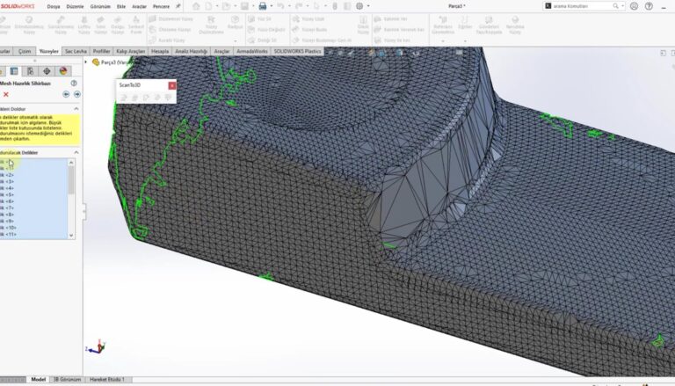Pin the menu bar with the pushpin icon

(x=178, y=5)
